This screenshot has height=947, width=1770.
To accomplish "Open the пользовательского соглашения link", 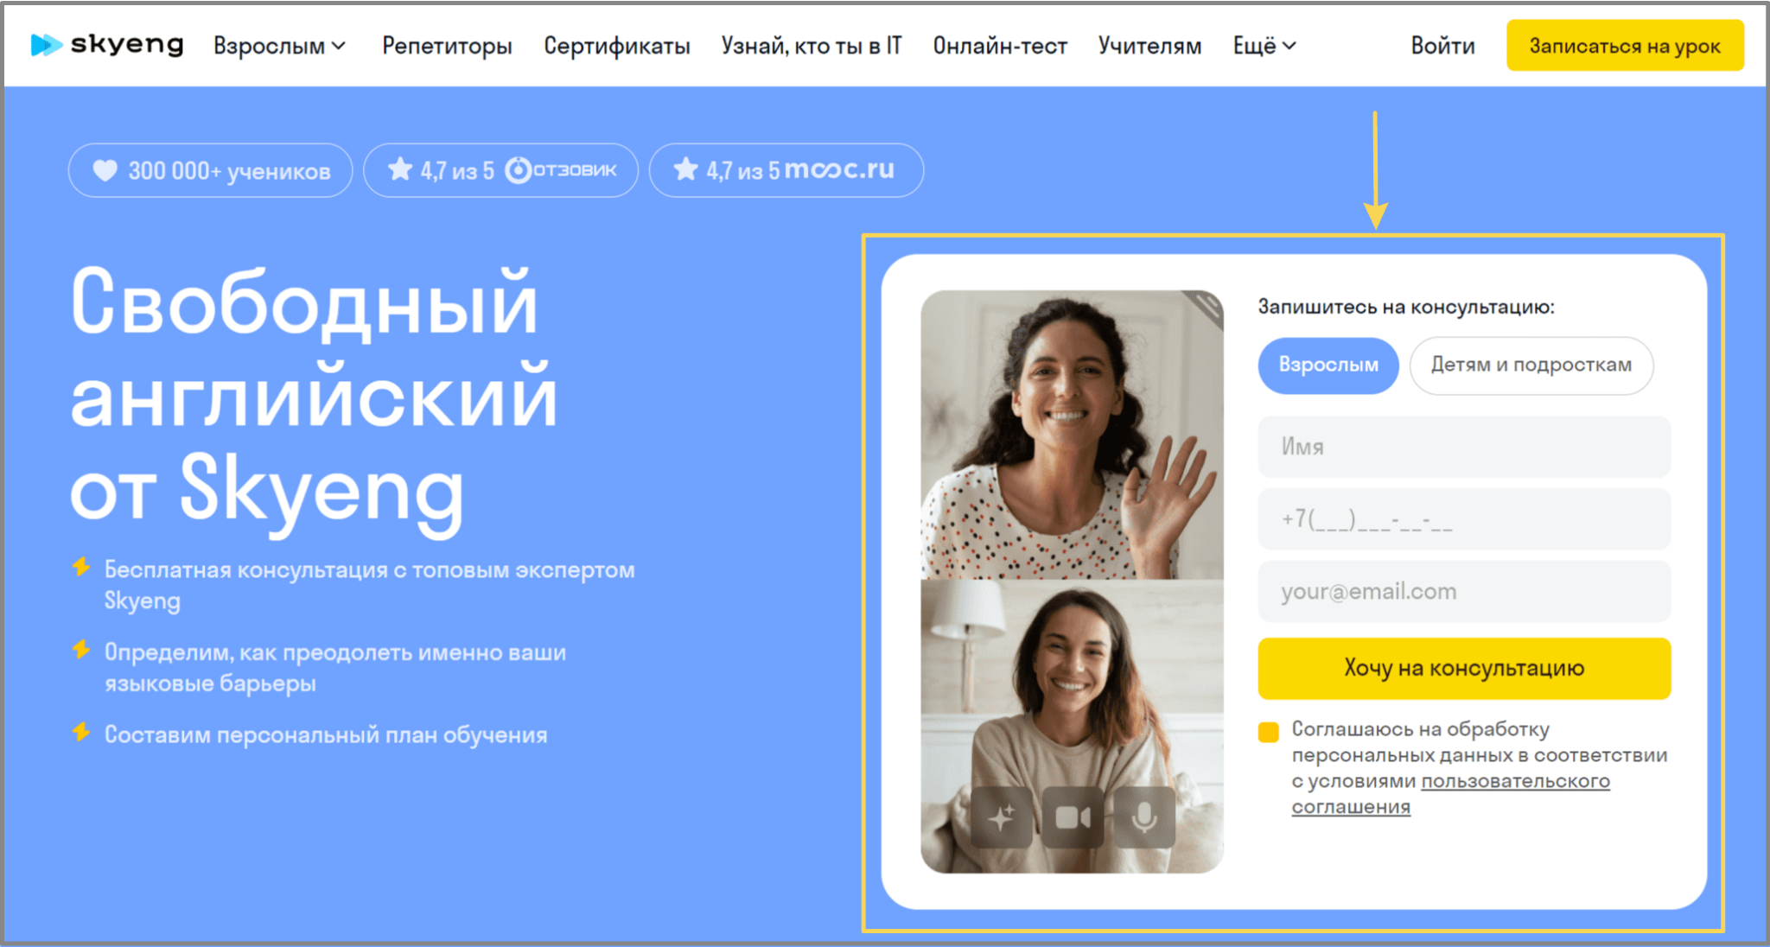I will 1450,794.
